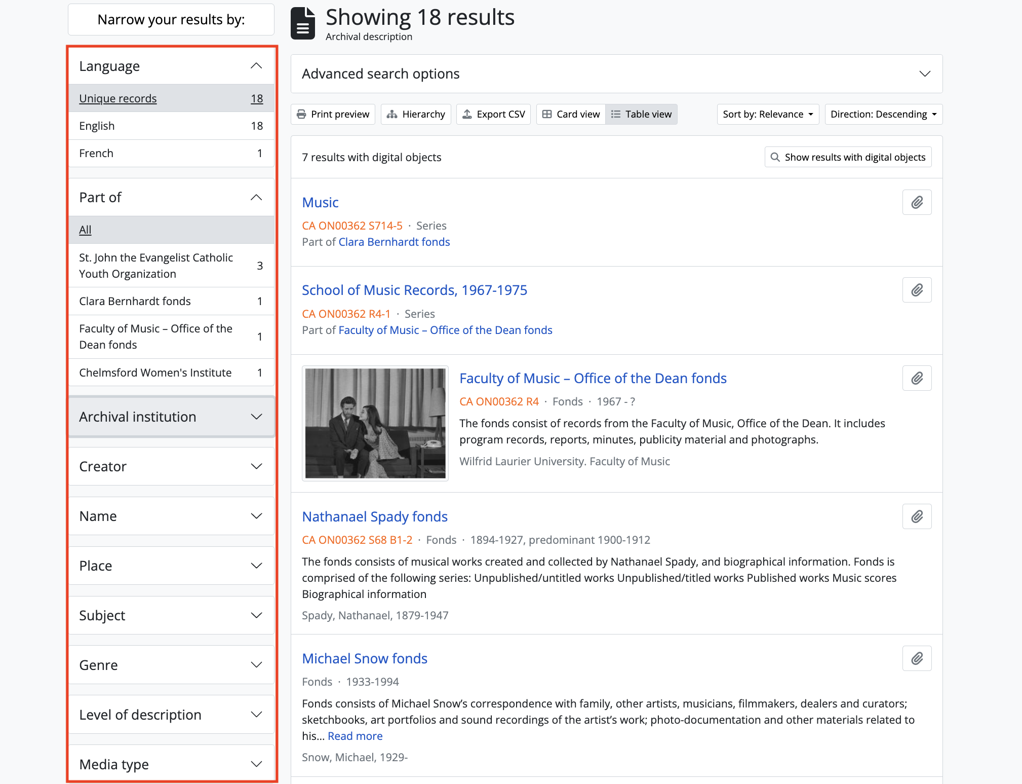
Task: Click Print preview printer button
Action: coord(333,115)
